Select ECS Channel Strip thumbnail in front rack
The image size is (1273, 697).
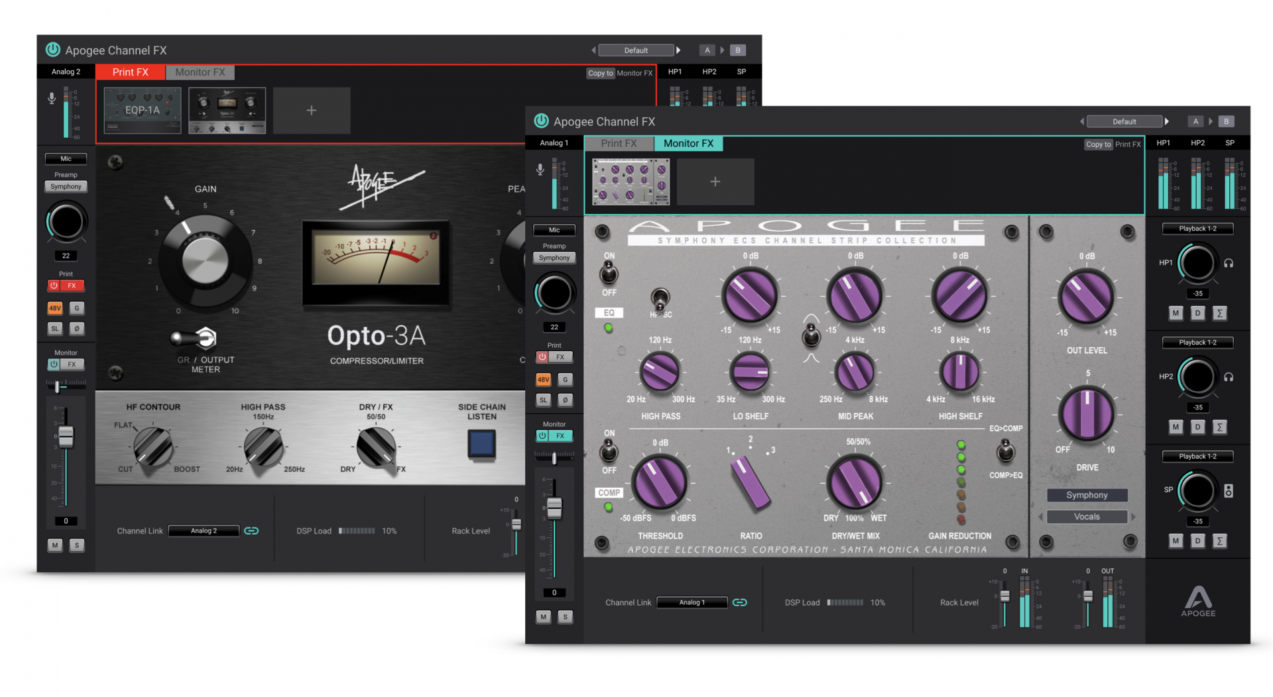(631, 182)
